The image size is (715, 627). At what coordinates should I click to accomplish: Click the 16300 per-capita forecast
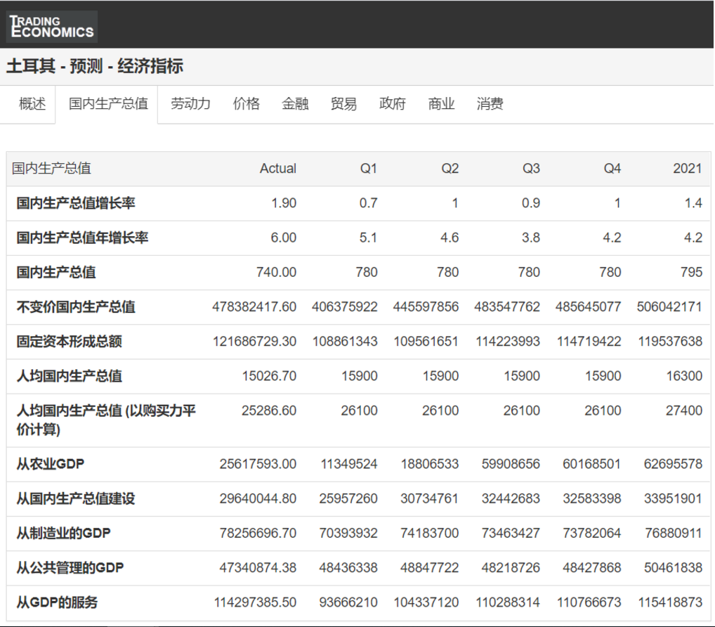[684, 377]
